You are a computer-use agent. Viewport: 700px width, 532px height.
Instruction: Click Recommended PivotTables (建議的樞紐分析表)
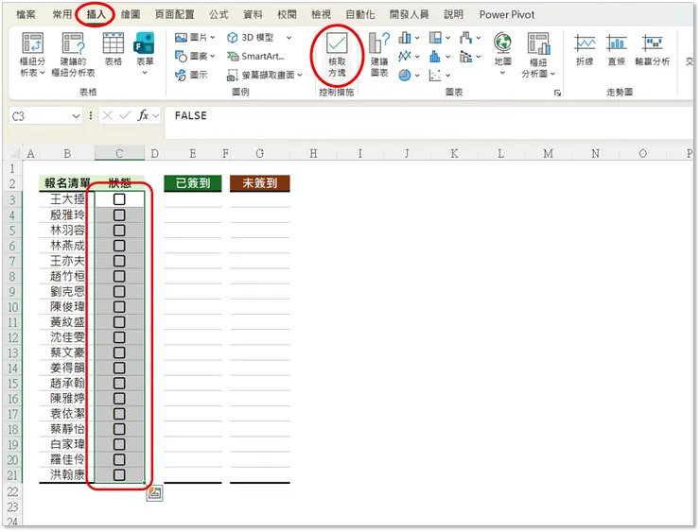point(73,54)
